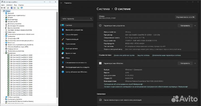Expand the Контроллеры USB node

coord(4,38)
